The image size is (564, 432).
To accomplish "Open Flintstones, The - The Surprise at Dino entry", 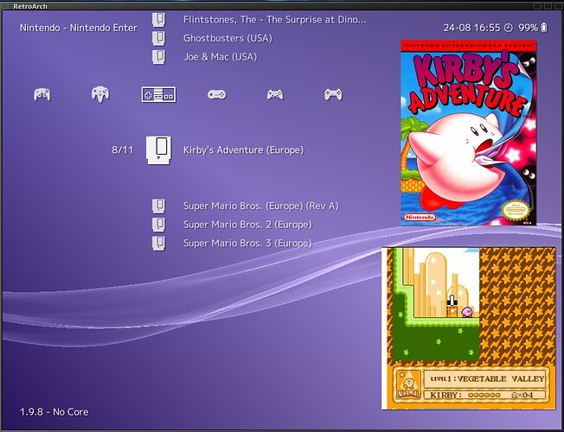I will coord(274,20).
